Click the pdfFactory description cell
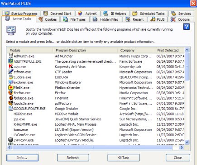 coord(63,103)
